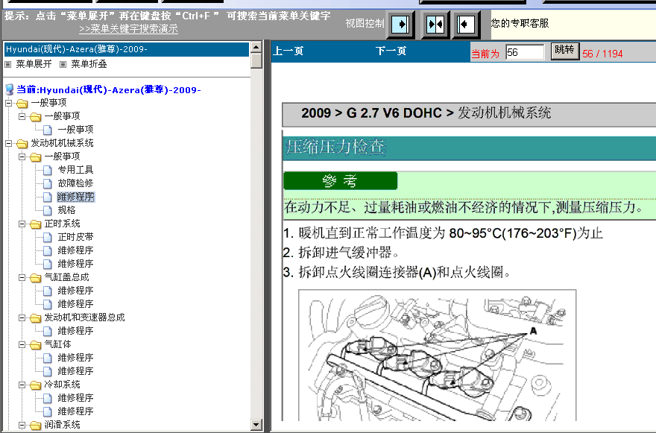Collapse the 发动机机械系统 tree node
This screenshot has height=433, width=656.
[8, 144]
